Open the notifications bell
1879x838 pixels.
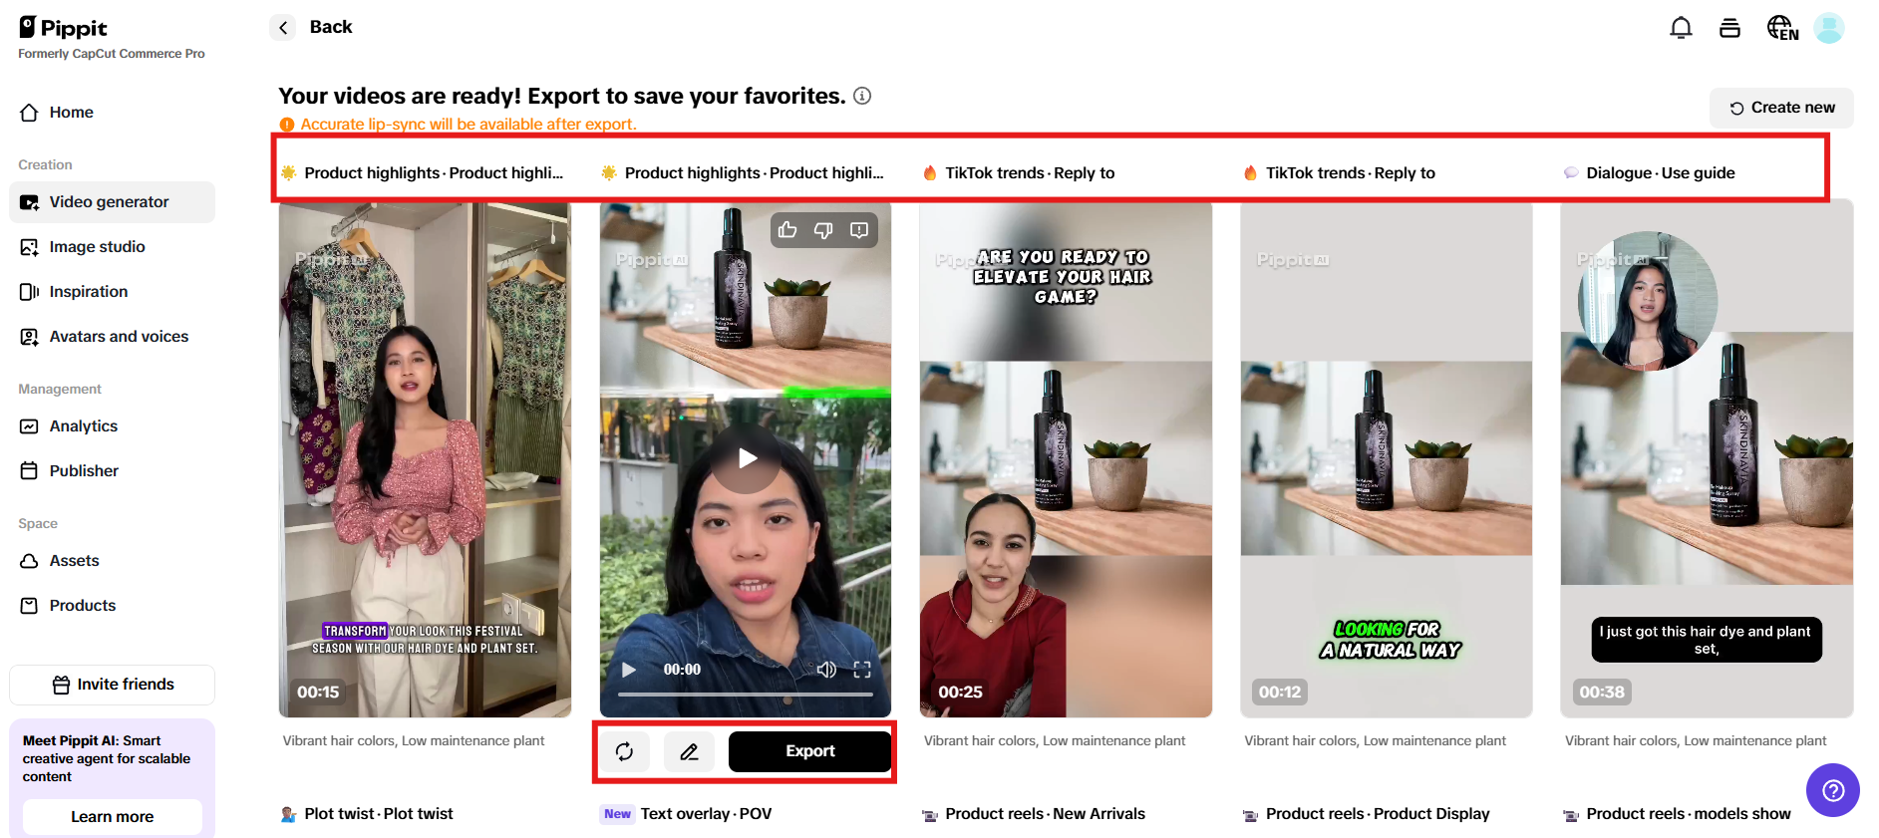1681,28
